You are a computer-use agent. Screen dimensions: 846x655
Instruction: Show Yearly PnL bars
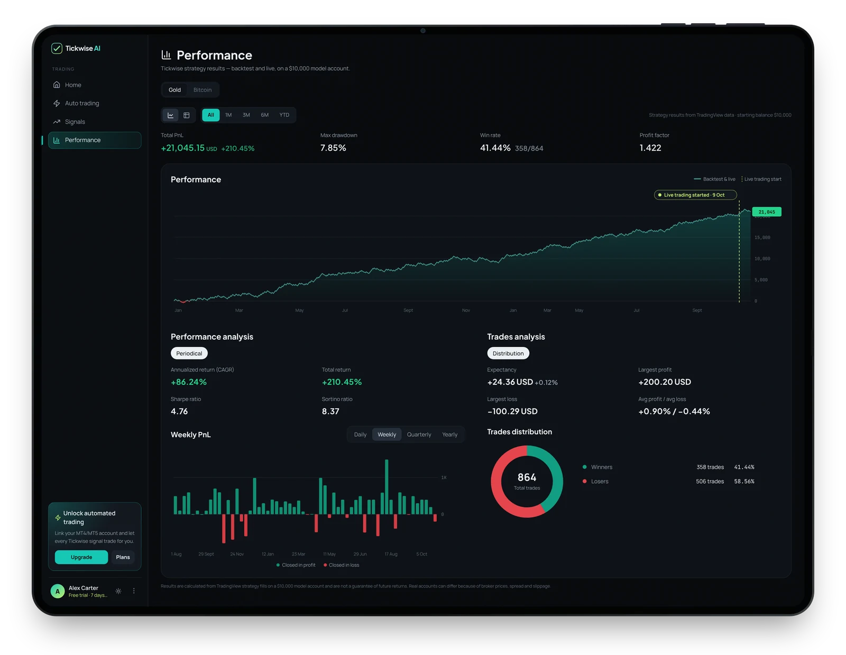point(450,435)
